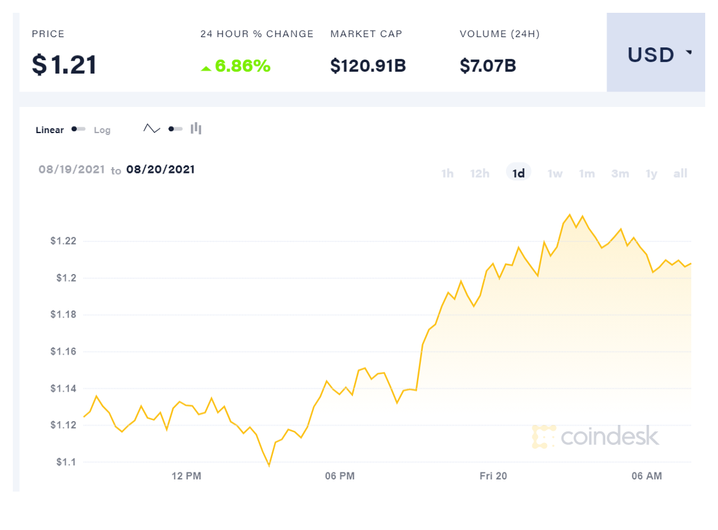Click the Linear scale label

coord(50,130)
